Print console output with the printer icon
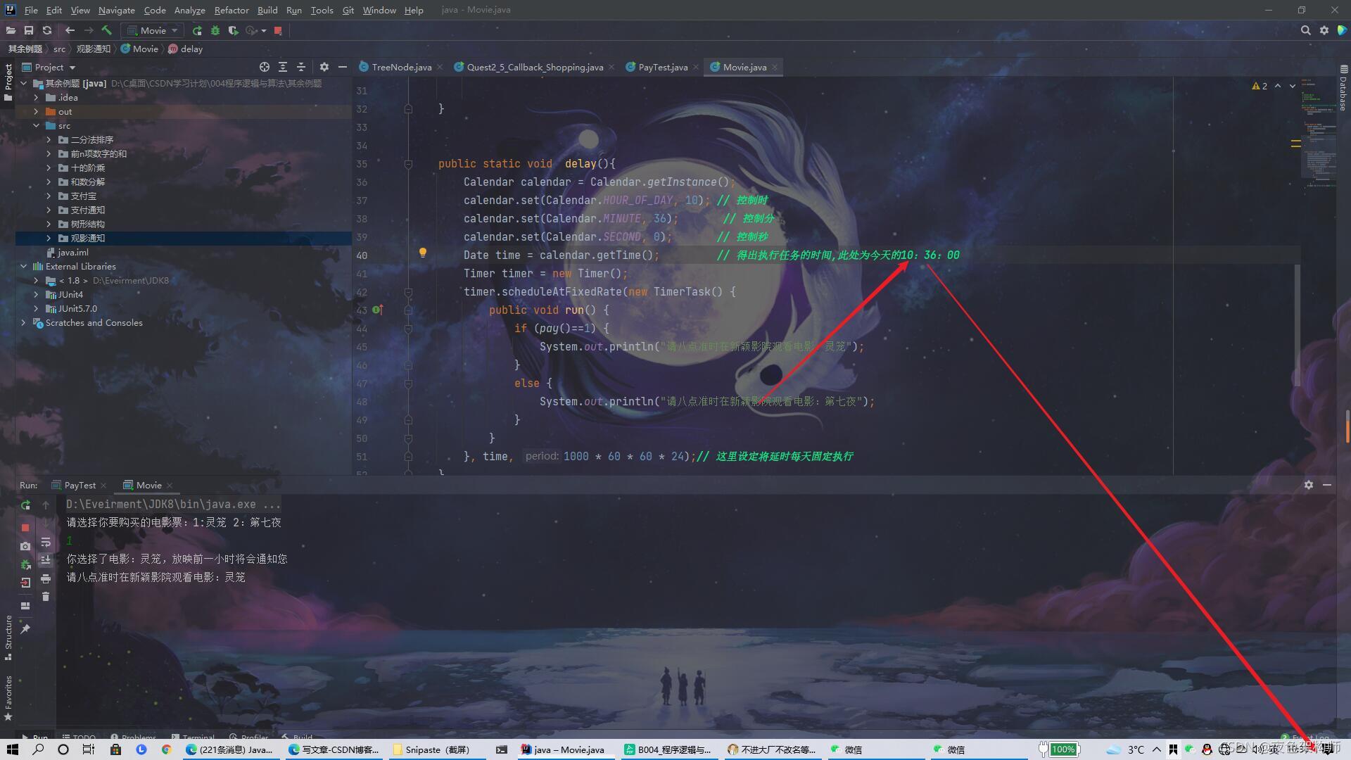The width and height of the screenshot is (1351, 760). click(46, 578)
